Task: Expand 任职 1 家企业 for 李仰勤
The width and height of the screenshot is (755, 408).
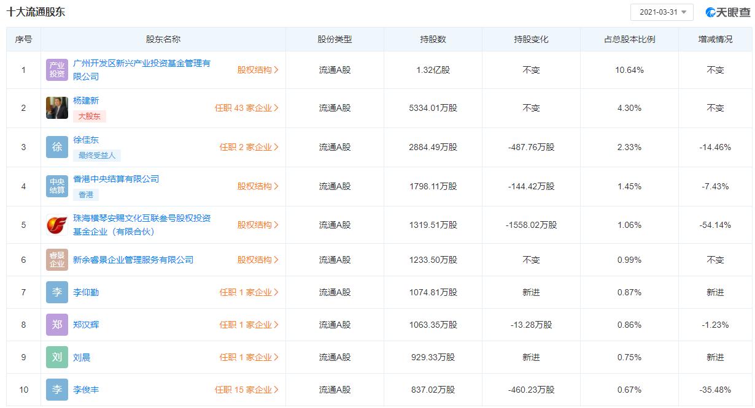Action: tap(249, 292)
